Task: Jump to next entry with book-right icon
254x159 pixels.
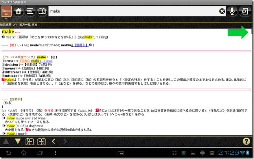Action: [41, 141]
